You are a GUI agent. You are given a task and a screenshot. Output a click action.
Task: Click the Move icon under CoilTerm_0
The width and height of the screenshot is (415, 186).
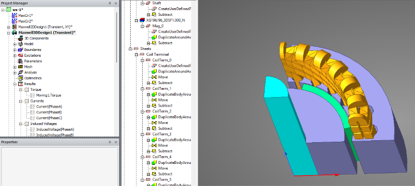(x=154, y=77)
